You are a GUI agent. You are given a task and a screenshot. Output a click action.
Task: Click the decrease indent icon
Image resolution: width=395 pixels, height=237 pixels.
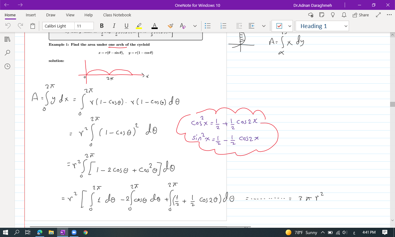coord(239,26)
